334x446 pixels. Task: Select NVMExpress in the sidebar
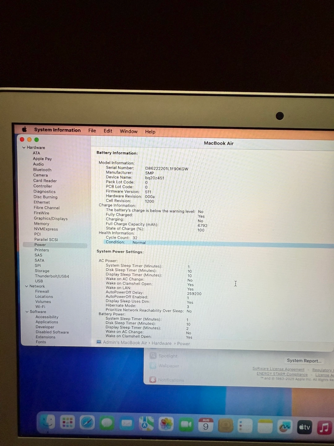tap(46, 229)
